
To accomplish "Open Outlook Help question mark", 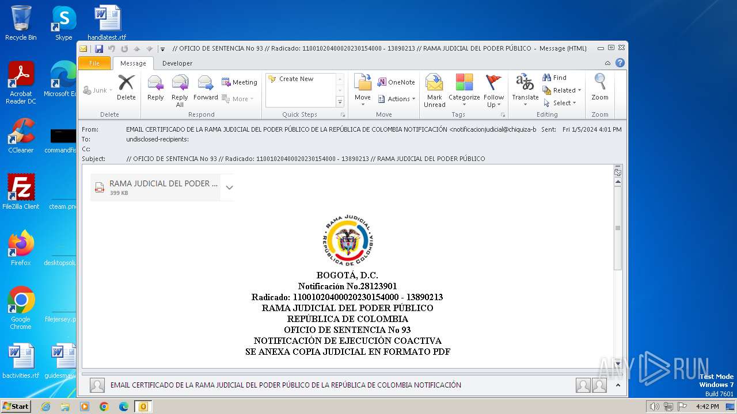I will pos(620,63).
